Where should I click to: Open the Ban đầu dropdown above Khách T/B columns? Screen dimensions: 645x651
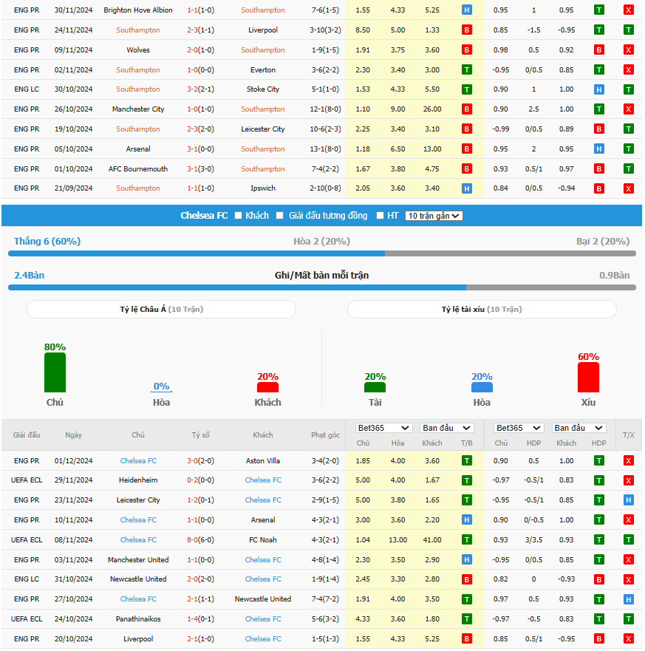[446, 428]
